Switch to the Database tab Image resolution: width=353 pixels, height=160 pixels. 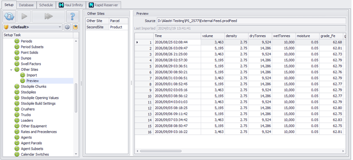(x=26, y=5)
